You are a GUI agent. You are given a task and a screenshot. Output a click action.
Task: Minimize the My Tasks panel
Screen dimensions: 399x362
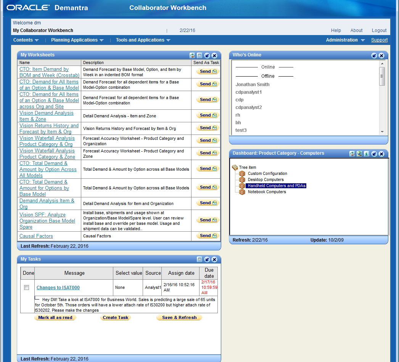(x=207, y=259)
